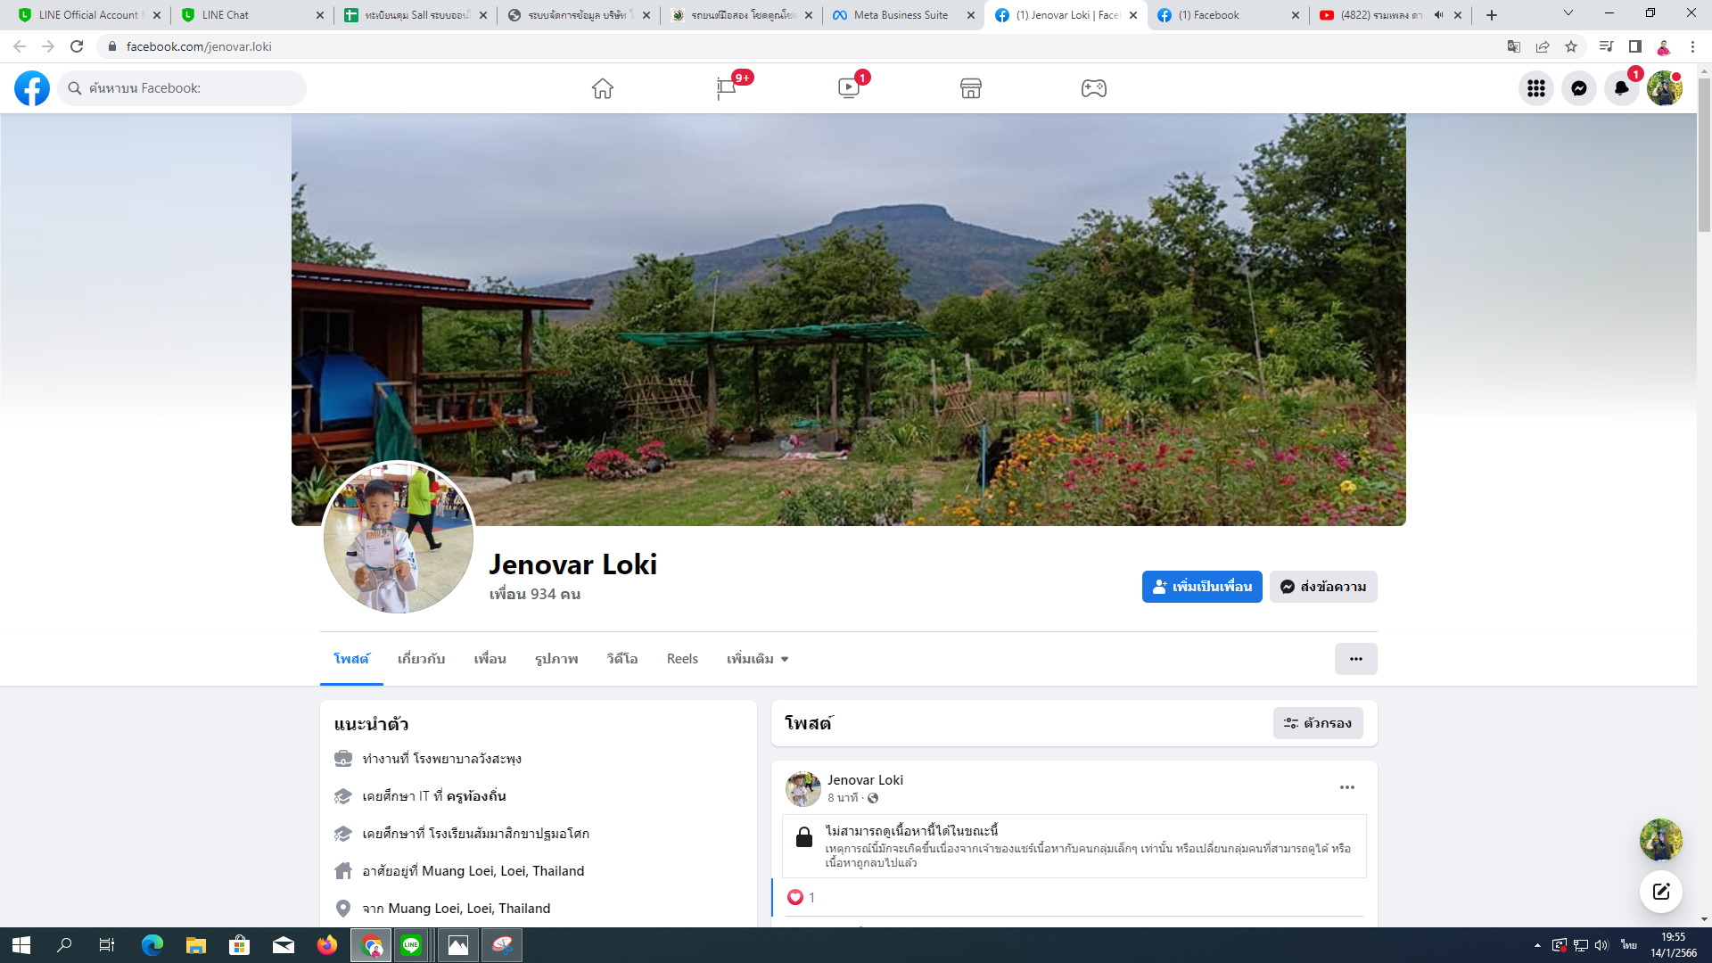The height and width of the screenshot is (963, 1712).
Task: Open notifications bell icon
Action: click(1621, 88)
